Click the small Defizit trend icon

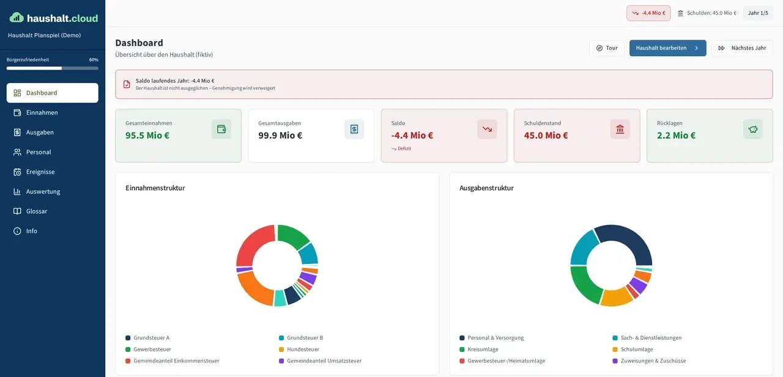[x=394, y=148]
